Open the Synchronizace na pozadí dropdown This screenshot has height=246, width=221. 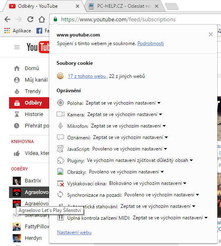pos(162,195)
